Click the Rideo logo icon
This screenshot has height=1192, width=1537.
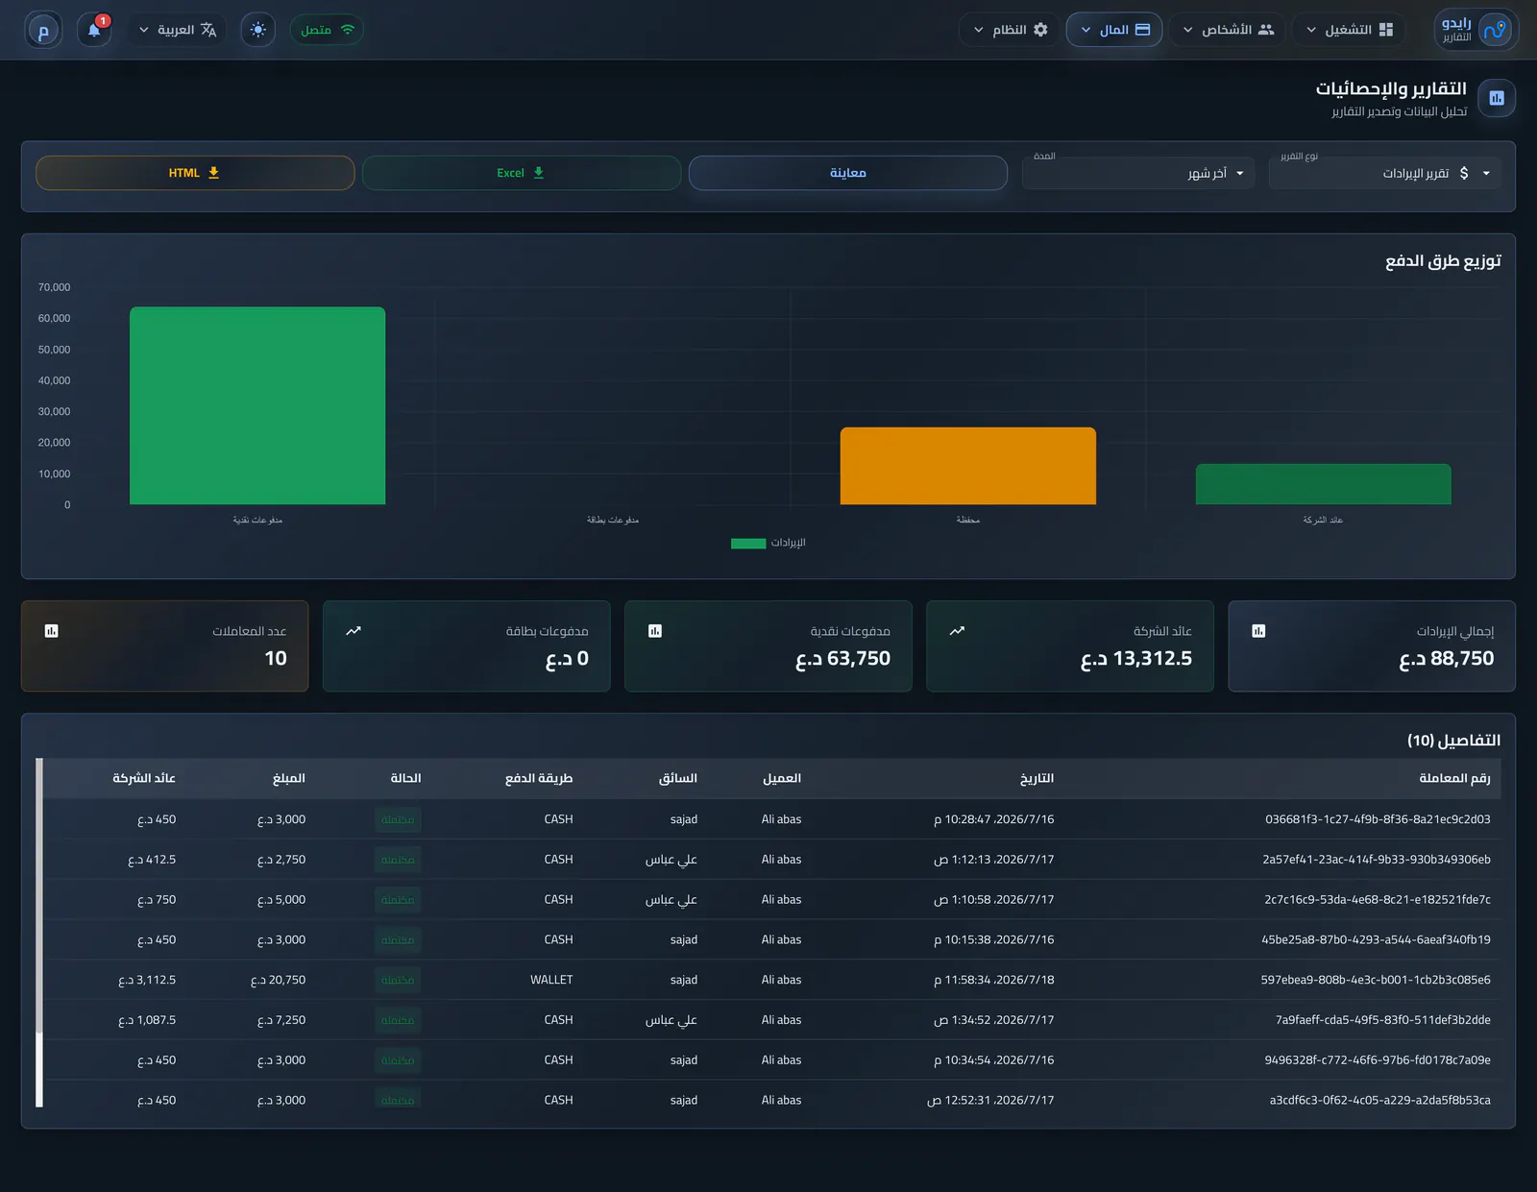click(x=1494, y=30)
